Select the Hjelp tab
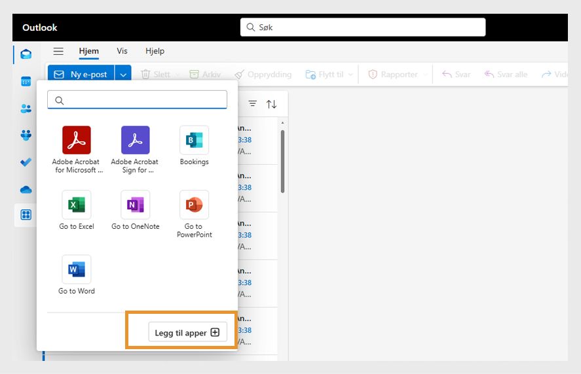581x374 pixels. (155, 51)
